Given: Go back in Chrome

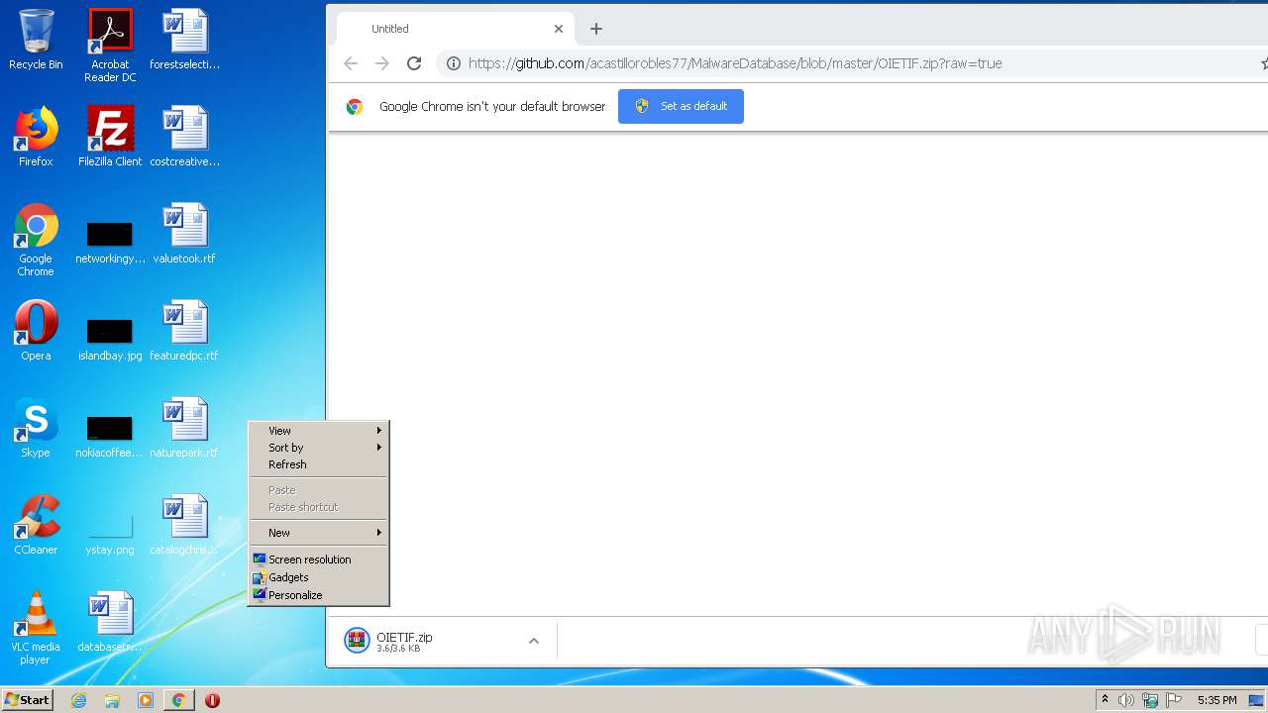Looking at the screenshot, I should pos(350,63).
